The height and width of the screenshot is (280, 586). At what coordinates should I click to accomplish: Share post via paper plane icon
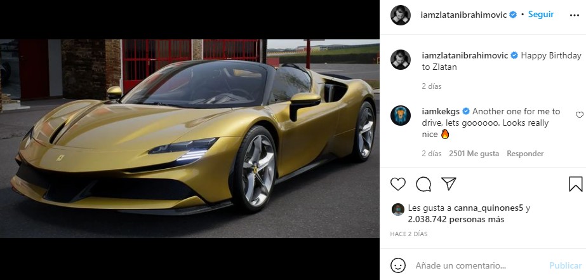click(448, 183)
